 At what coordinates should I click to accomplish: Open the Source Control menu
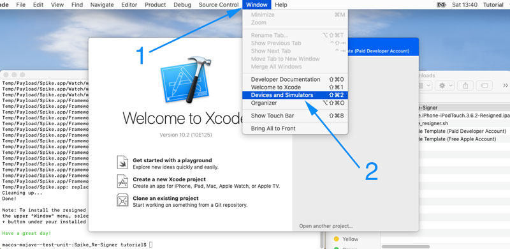pos(219,4)
